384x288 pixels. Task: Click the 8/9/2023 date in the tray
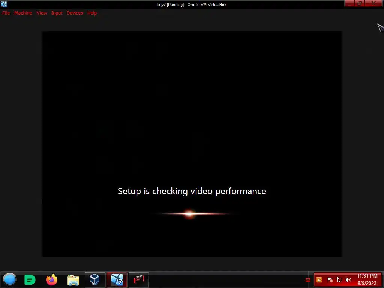coord(367,283)
